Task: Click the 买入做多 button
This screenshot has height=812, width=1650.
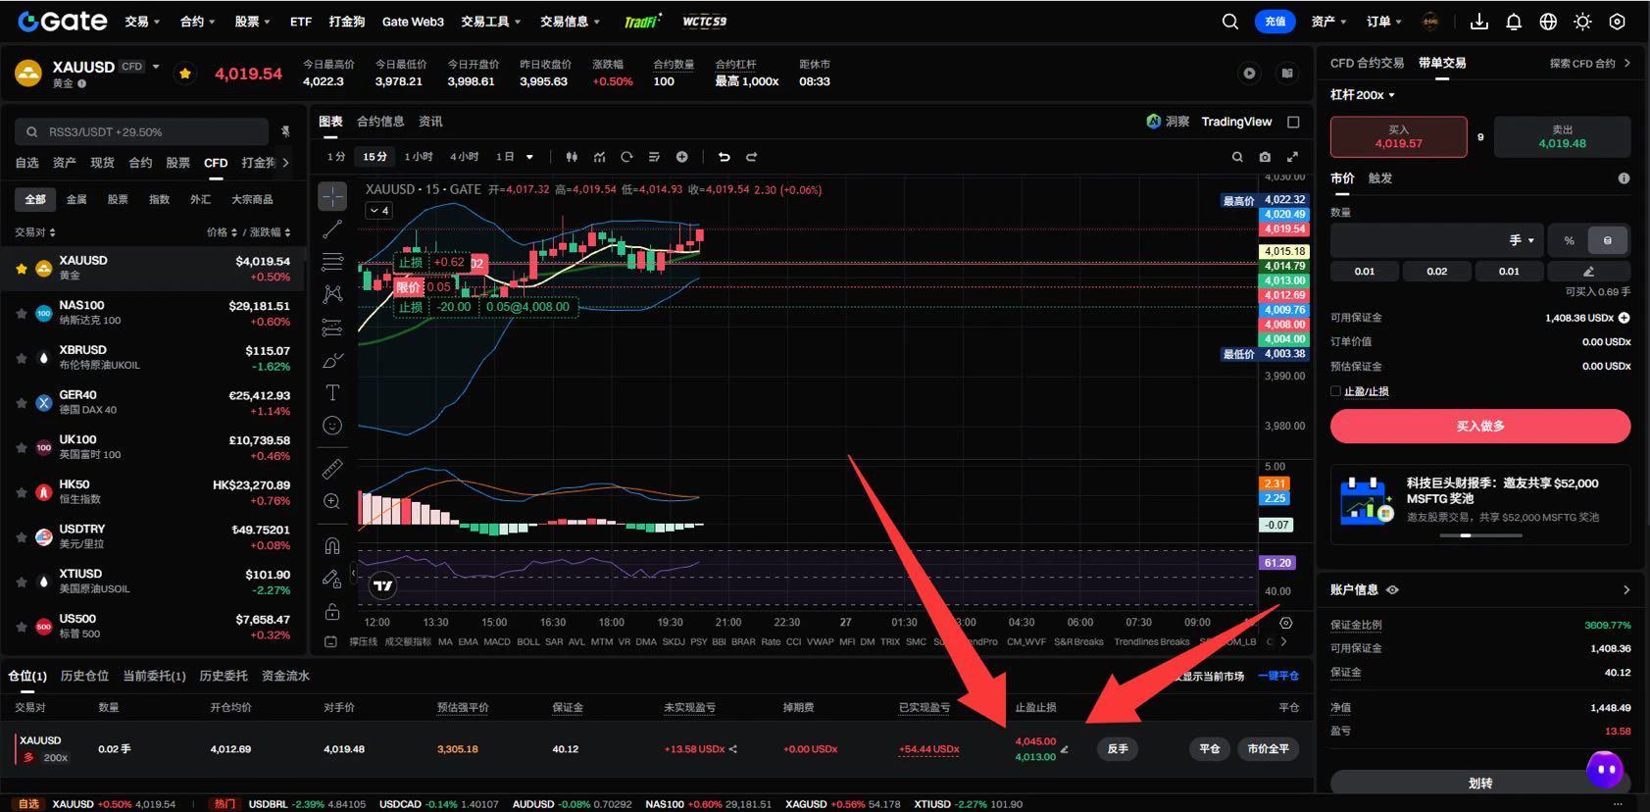Action: coord(1479,427)
